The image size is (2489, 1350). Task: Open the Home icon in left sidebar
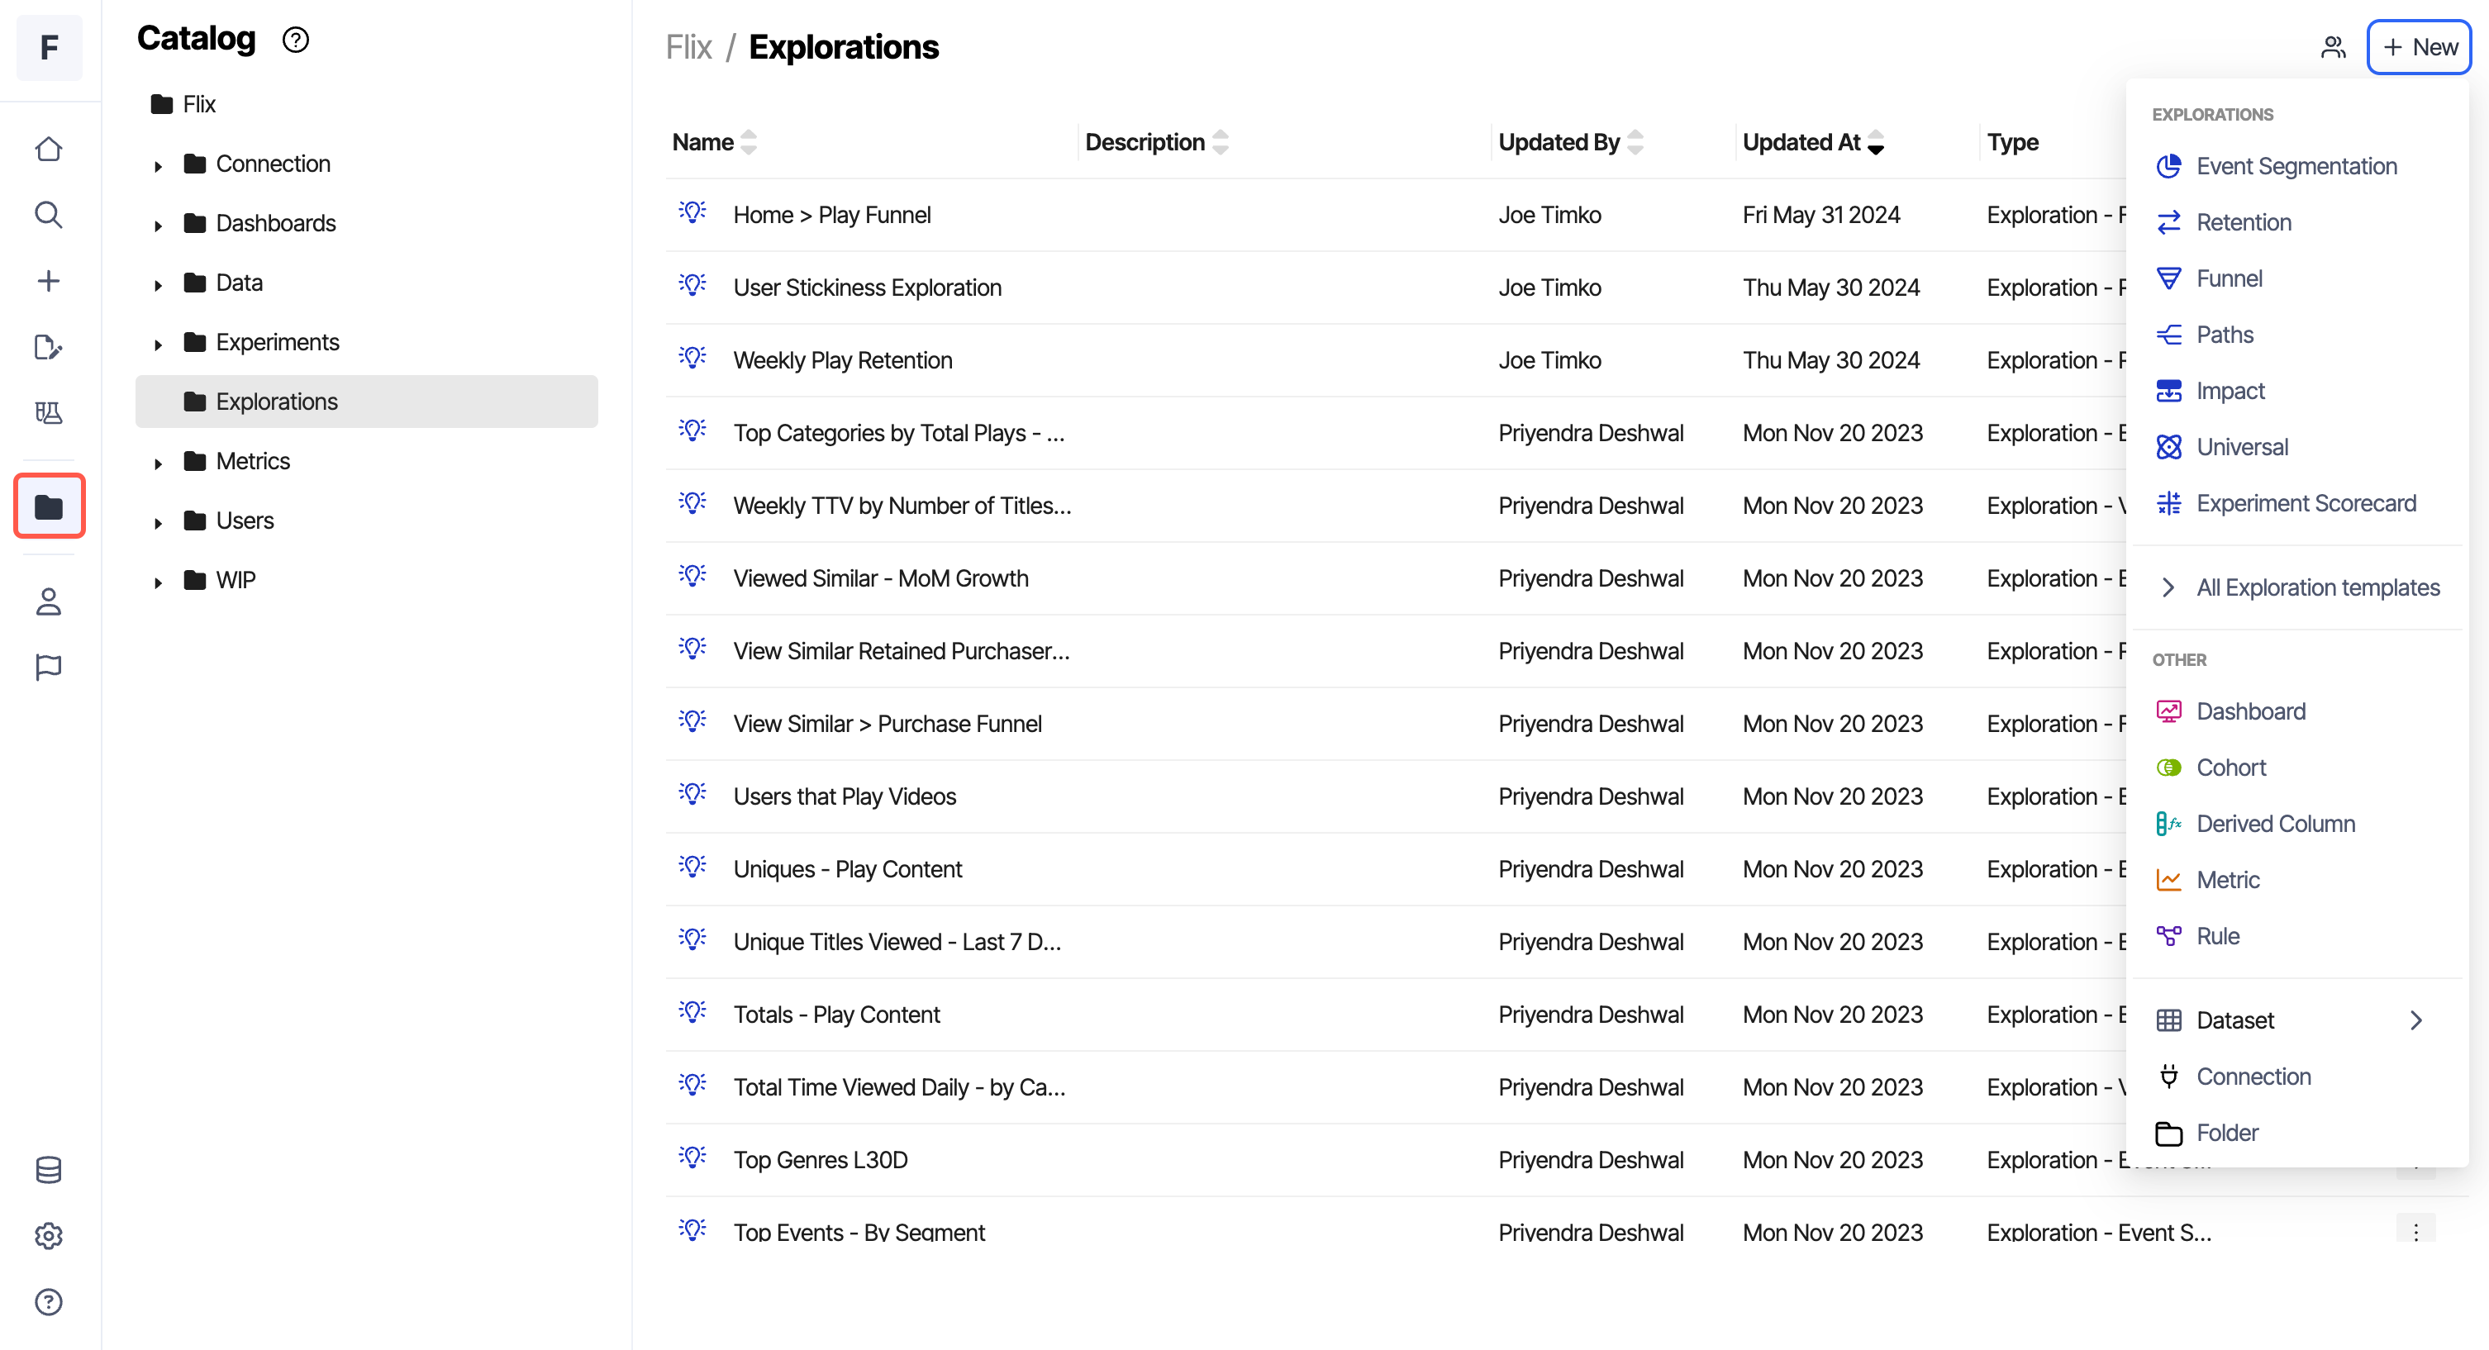click(x=48, y=149)
